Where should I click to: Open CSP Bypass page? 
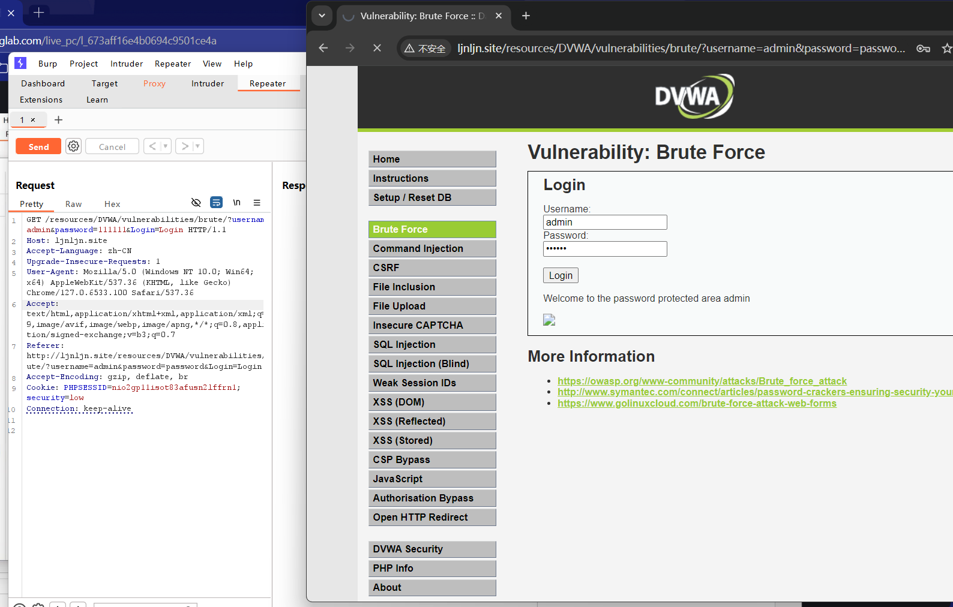point(432,459)
